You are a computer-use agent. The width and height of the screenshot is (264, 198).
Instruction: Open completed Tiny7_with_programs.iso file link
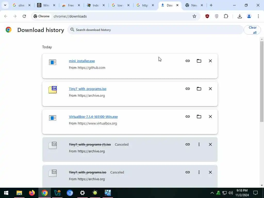pos(88,89)
